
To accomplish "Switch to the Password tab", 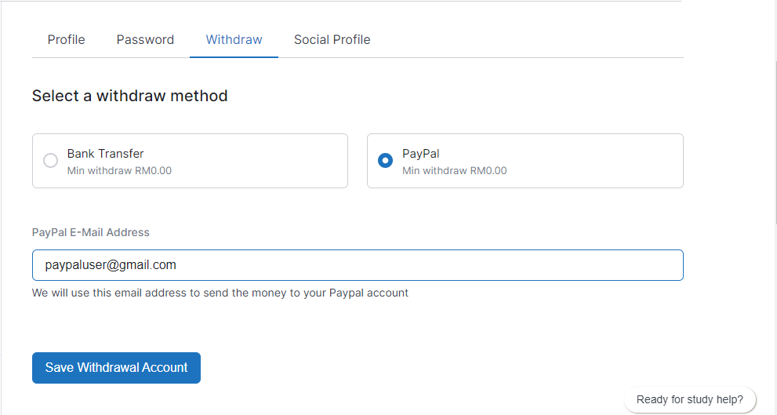I will [x=145, y=39].
